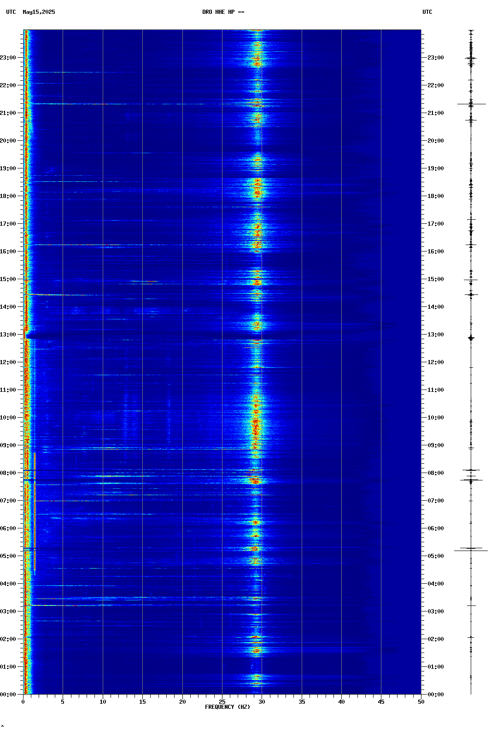This screenshot has width=491, height=731.
Task: Select 15:00 on the left time axis
Action: [8, 279]
